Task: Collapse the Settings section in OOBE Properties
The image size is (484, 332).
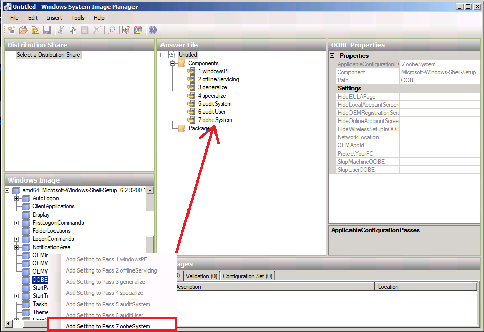Action: [x=332, y=88]
